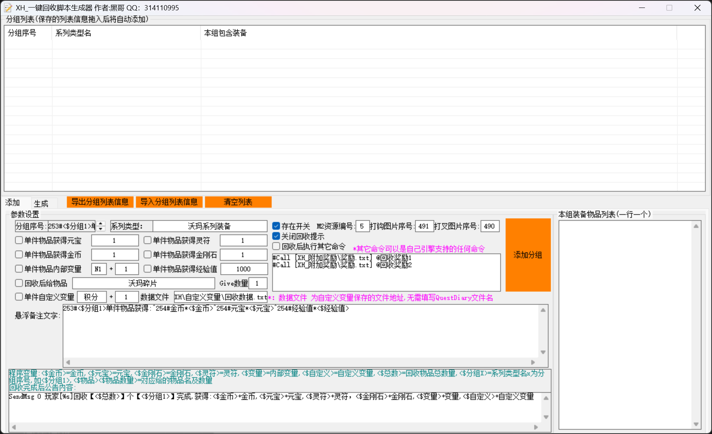This screenshot has height=434, width=712.
Task: Click the 本组包含装备 column header
Action: pos(439,33)
